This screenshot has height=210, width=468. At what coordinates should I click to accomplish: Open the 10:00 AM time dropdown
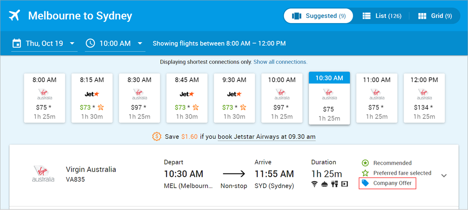point(115,43)
